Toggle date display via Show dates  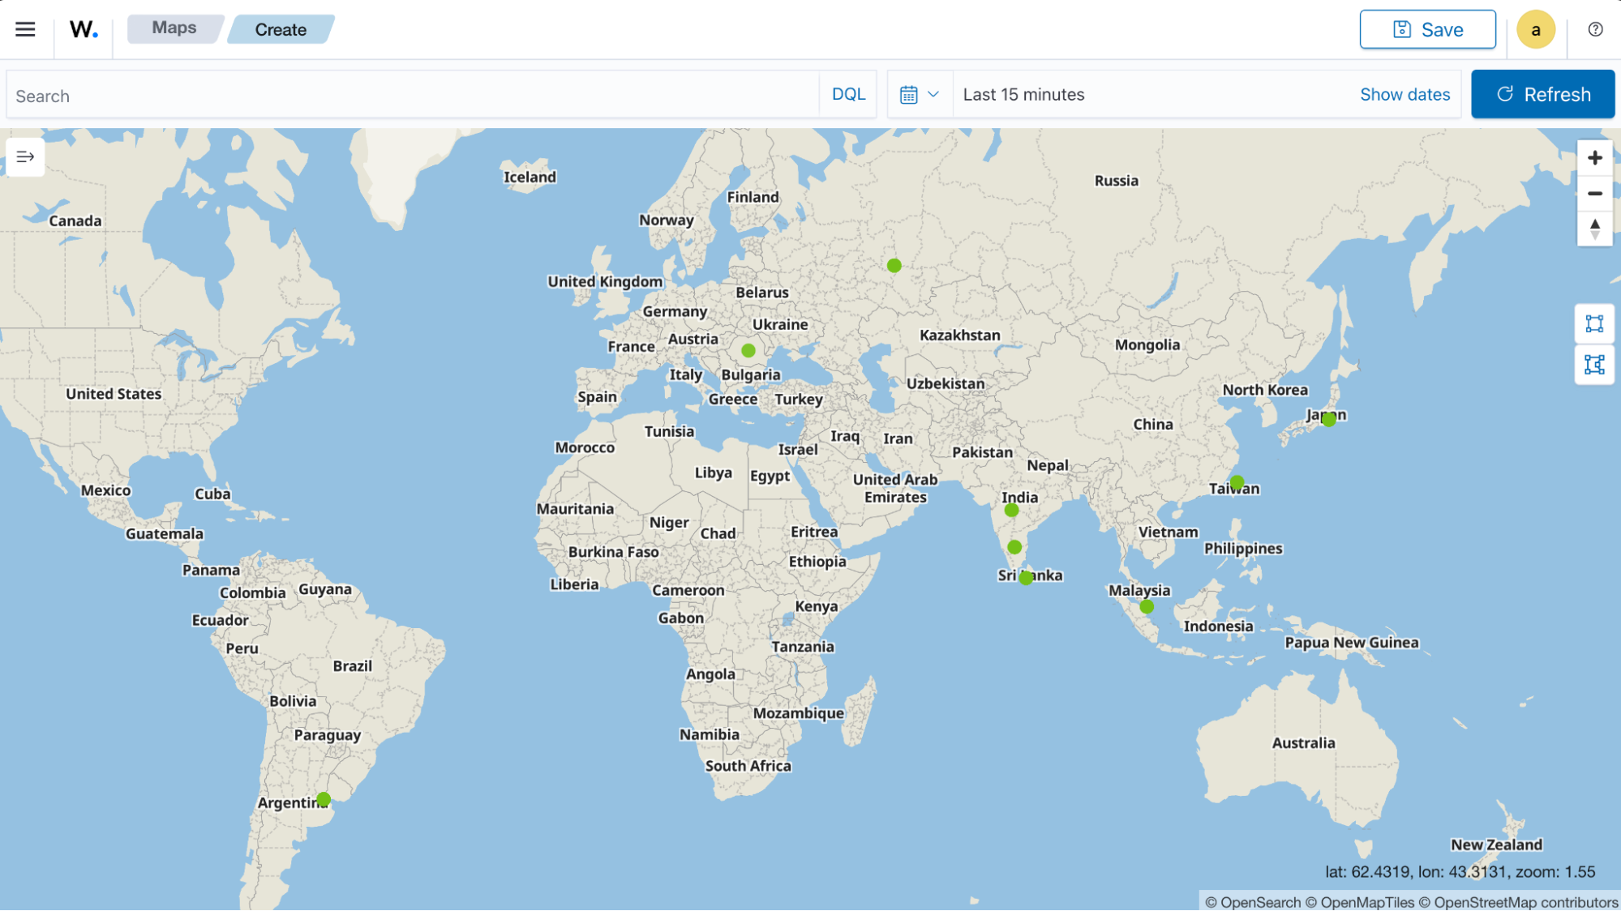point(1404,94)
